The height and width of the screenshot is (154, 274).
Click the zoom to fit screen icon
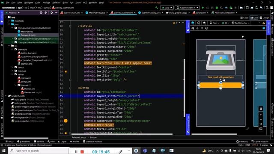[x=261, y=129]
